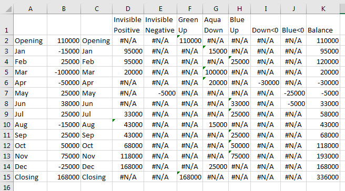Click the Balance header cell
345x191 pixels.
(x=323, y=25)
